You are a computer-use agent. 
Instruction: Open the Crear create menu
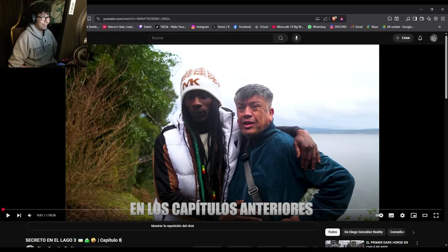(403, 38)
